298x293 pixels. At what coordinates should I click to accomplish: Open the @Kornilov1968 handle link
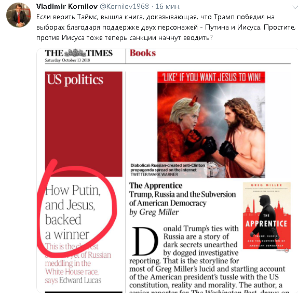[124, 6]
